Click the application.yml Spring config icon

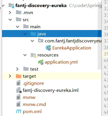(41, 62)
